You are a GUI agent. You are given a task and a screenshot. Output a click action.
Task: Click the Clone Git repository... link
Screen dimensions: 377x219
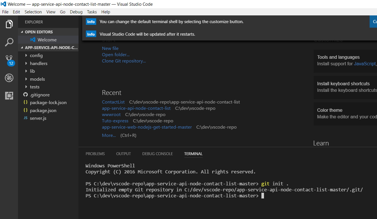124,61
